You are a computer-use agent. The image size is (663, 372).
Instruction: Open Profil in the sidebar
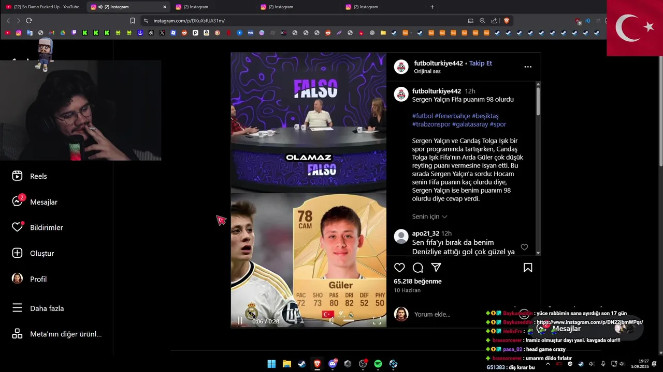point(30,279)
